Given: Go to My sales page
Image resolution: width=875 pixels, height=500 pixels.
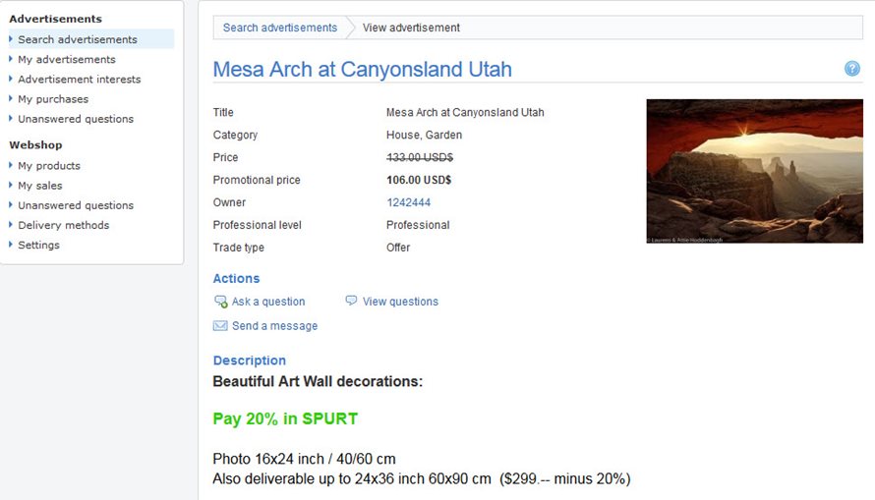Looking at the screenshot, I should tap(40, 186).
